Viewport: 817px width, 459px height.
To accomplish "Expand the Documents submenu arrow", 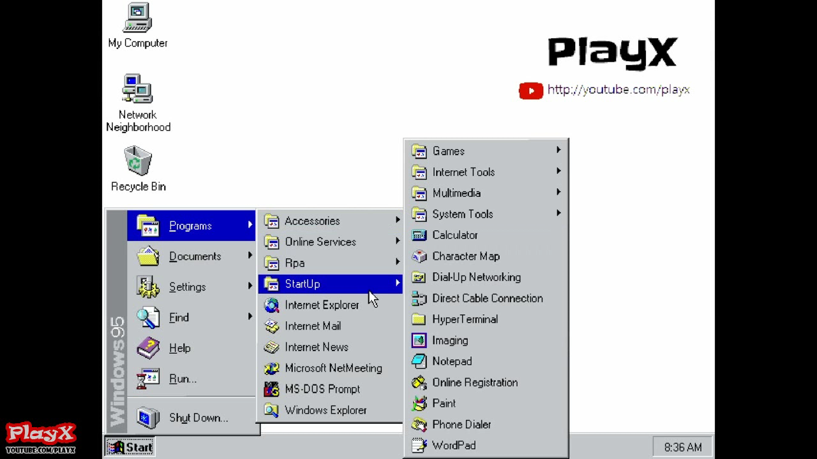I will tap(250, 256).
